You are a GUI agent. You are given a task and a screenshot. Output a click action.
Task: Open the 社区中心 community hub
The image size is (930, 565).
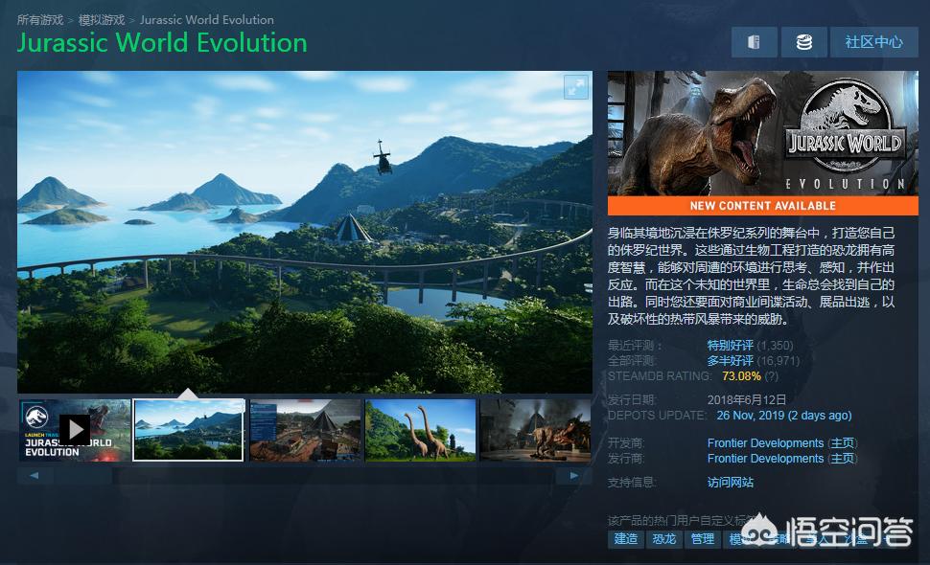872,42
